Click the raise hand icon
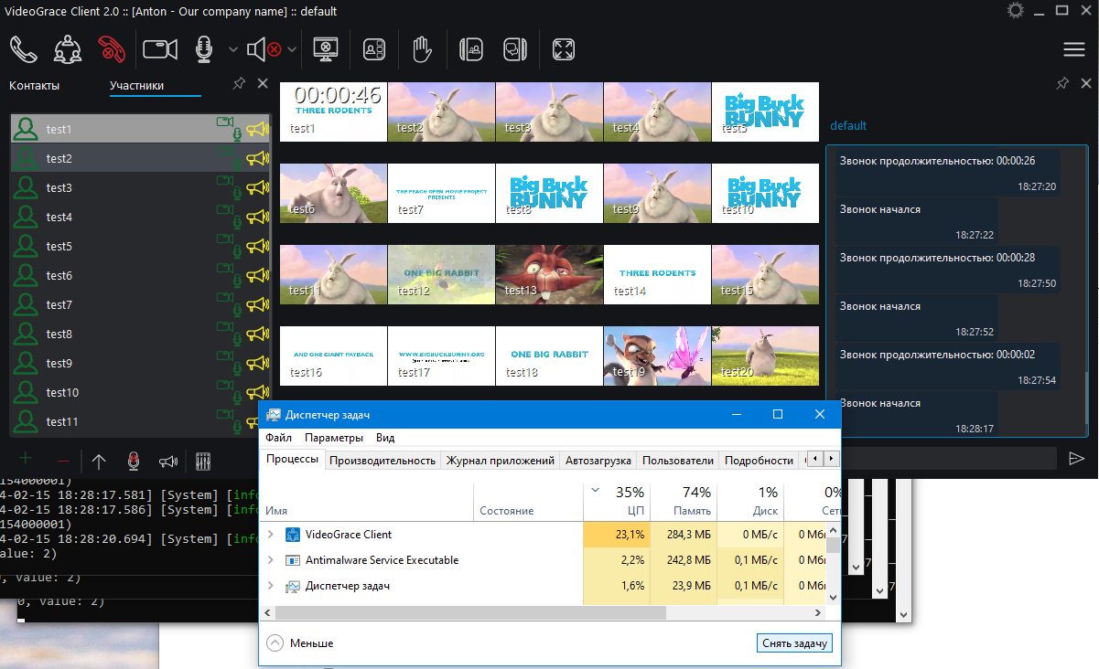The height and width of the screenshot is (669, 1099). pos(421,48)
